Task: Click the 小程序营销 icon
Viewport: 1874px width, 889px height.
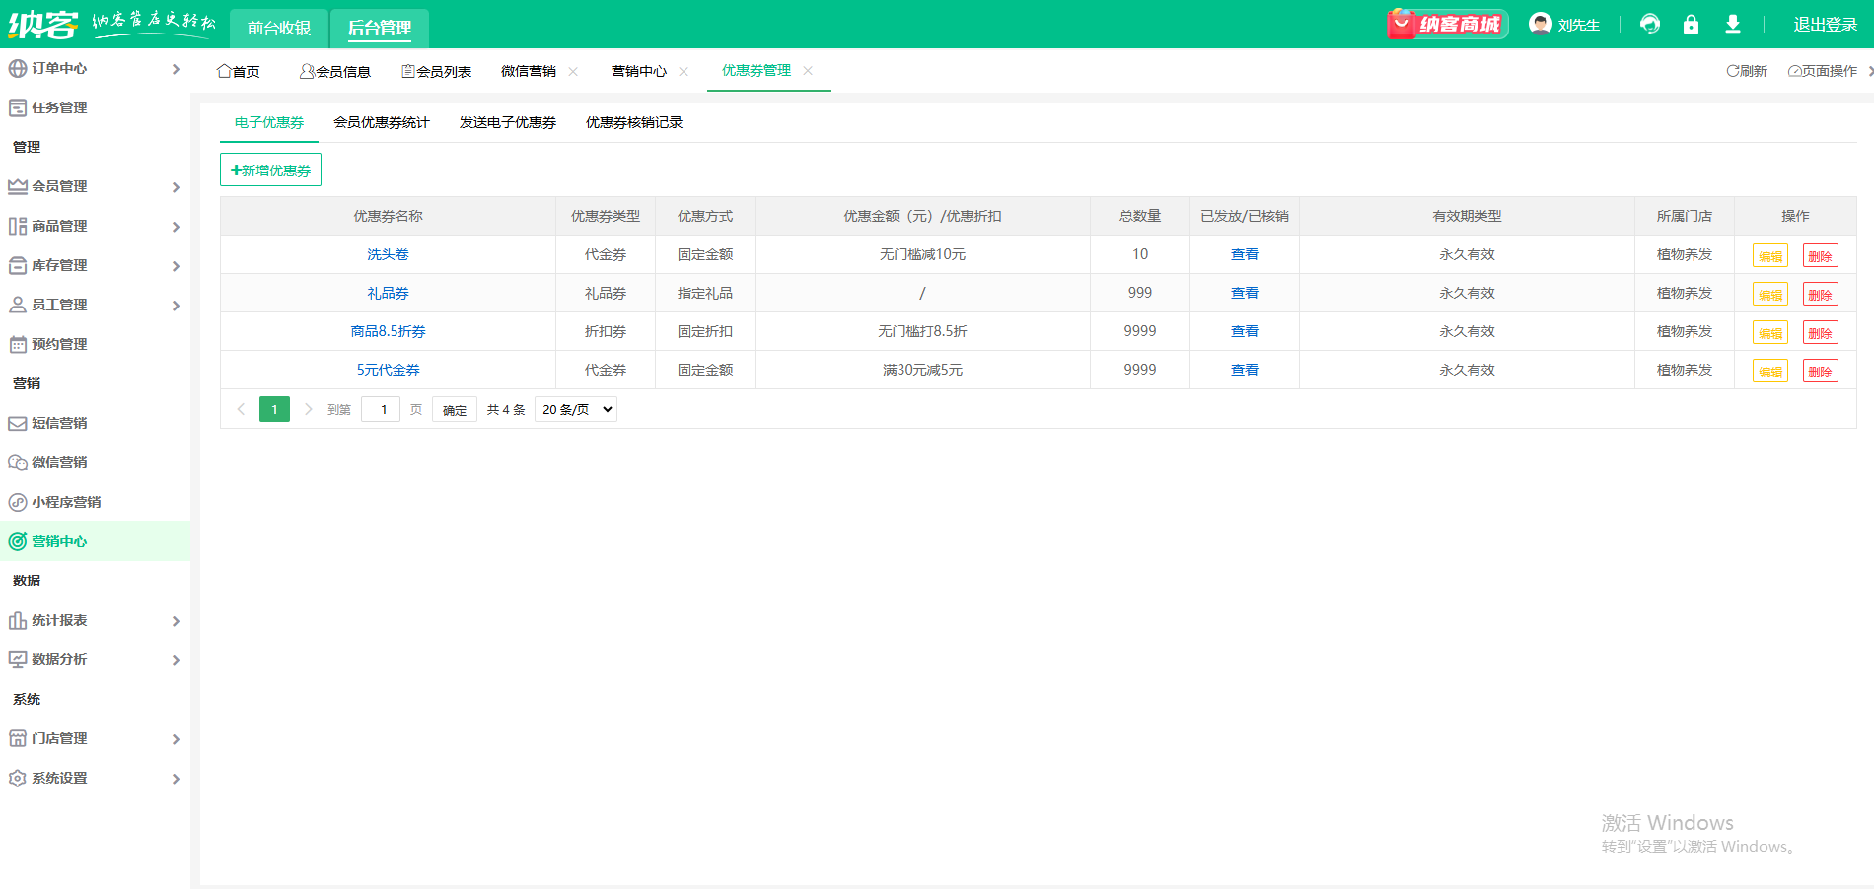Action: [18, 502]
